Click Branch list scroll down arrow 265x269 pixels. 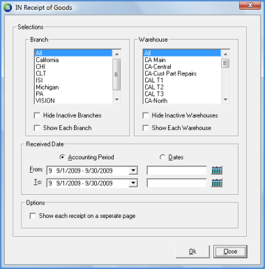[x=116, y=100]
